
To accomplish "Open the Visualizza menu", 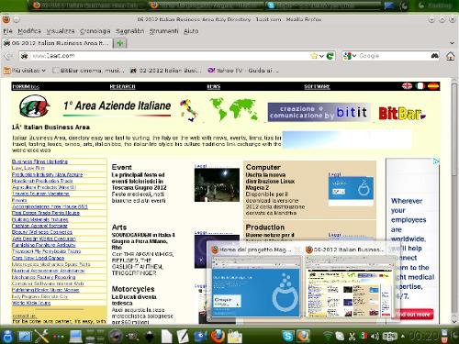I will coord(61,31).
